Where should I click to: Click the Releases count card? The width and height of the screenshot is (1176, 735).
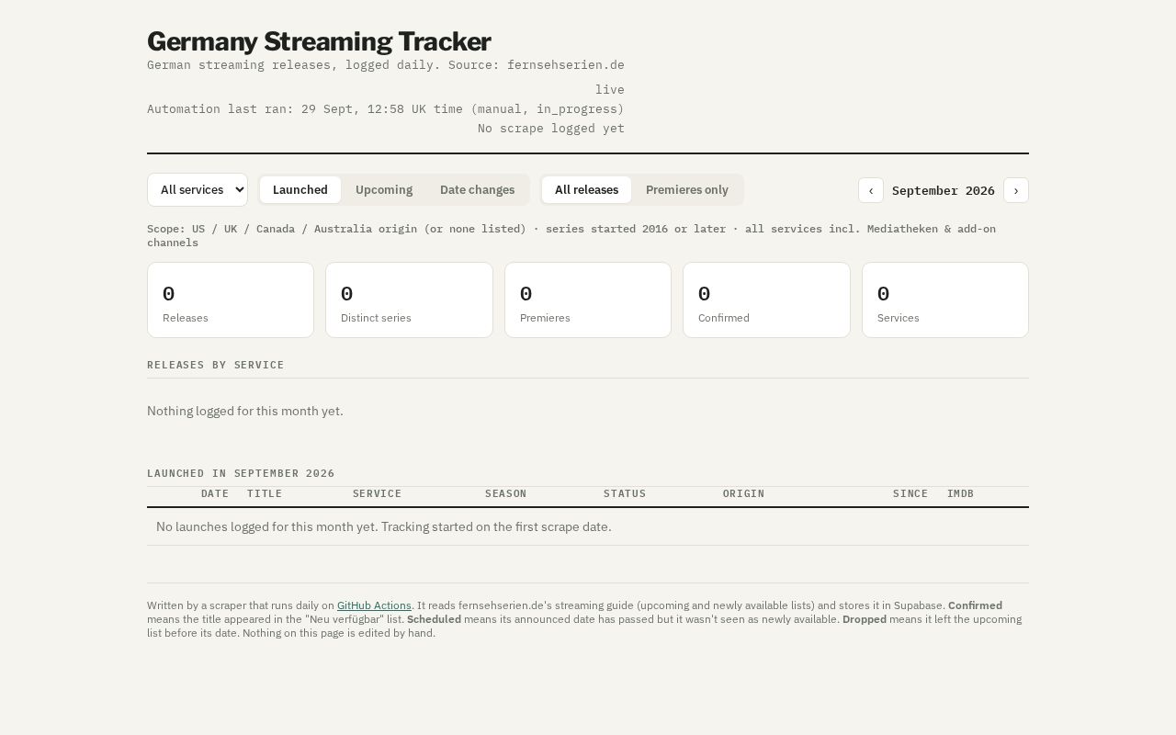(231, 300)
